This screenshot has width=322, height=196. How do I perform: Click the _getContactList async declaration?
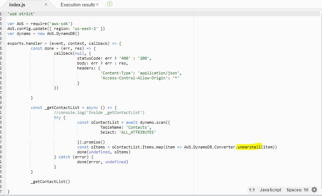pos(74,108)
